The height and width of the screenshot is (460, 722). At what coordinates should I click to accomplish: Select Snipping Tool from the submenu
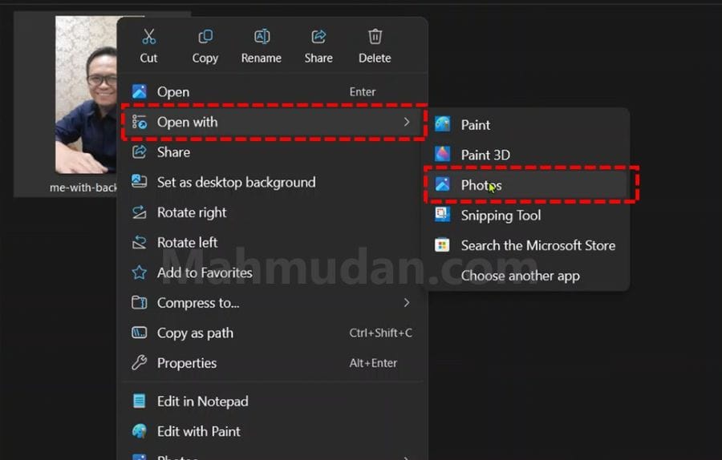500,216
